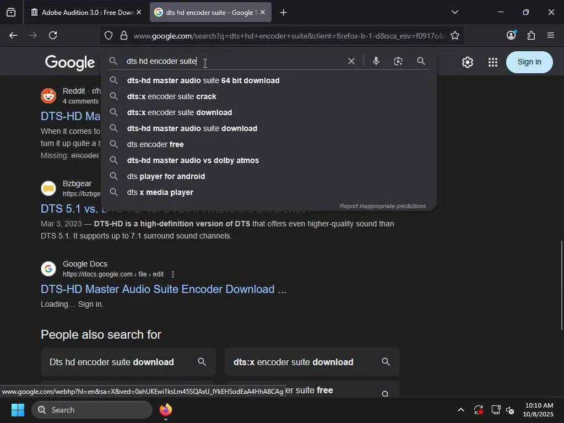This screenshot has height=423, width=564.
Task: Open a new browser tab
Action: point(284,13)
